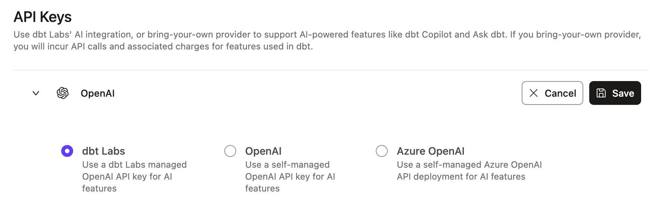
Task: Choose the self-managed OpenAI radio button
Action: coord(230,151)
